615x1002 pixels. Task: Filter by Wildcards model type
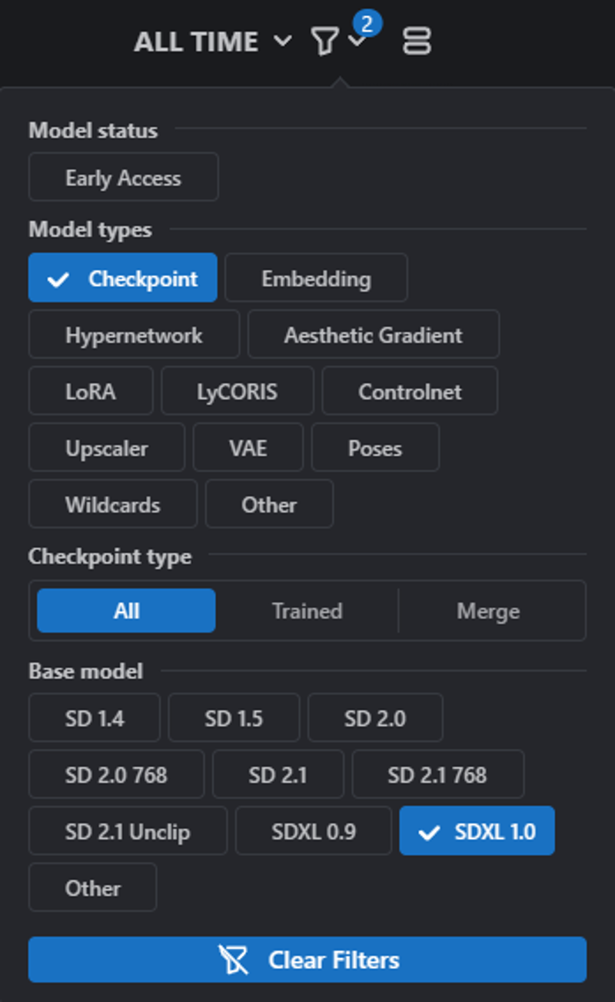coord(113,504)
